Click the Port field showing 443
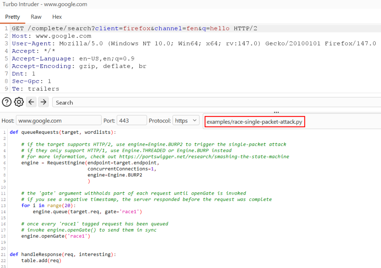 coord(132,120)
